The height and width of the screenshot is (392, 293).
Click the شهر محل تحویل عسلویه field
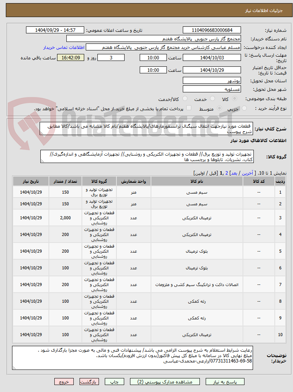212,89
